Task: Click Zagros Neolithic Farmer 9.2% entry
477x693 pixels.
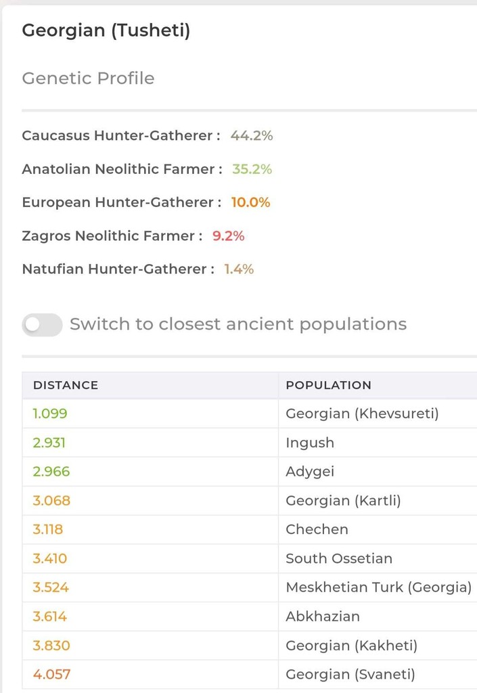Action: (133, 236)
